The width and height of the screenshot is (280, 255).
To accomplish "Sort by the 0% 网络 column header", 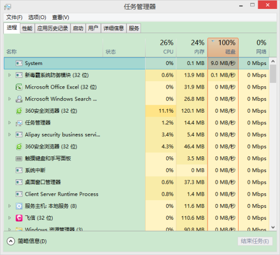I will [254, 48].
